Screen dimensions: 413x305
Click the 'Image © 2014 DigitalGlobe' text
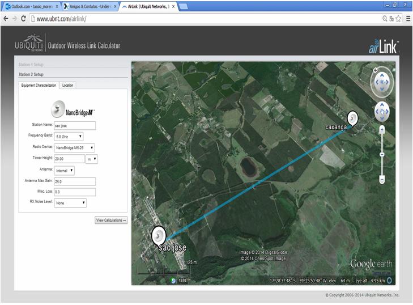tap(263, 252)
